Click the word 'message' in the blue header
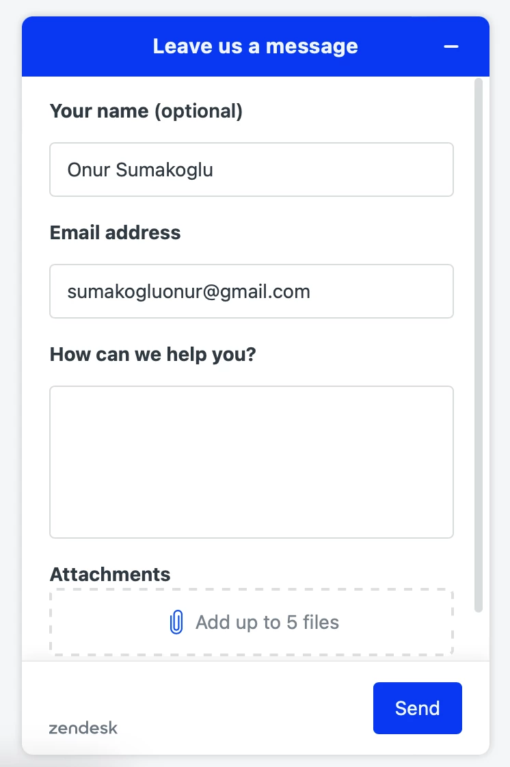The width and height of the screenshot is (510, 767). (312, 47)
